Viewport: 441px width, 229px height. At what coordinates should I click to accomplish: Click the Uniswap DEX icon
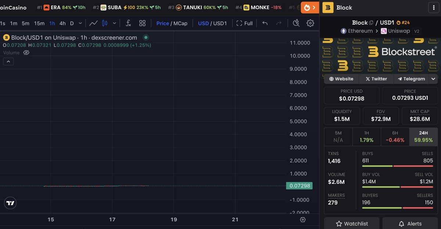pos(384,31)
